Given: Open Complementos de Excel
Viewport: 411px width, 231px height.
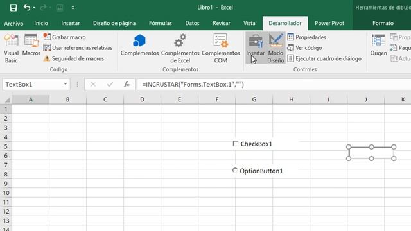Looking at the screenshot, I should coord(180,48).
